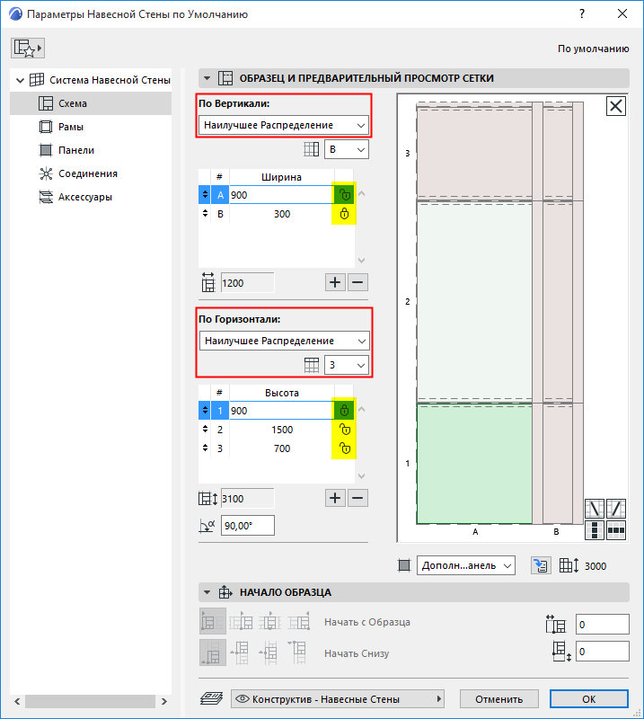Viewport: 644px width, 719px height.
Task: Confirm settings with the OK button
Action: [x=589, y=699]
